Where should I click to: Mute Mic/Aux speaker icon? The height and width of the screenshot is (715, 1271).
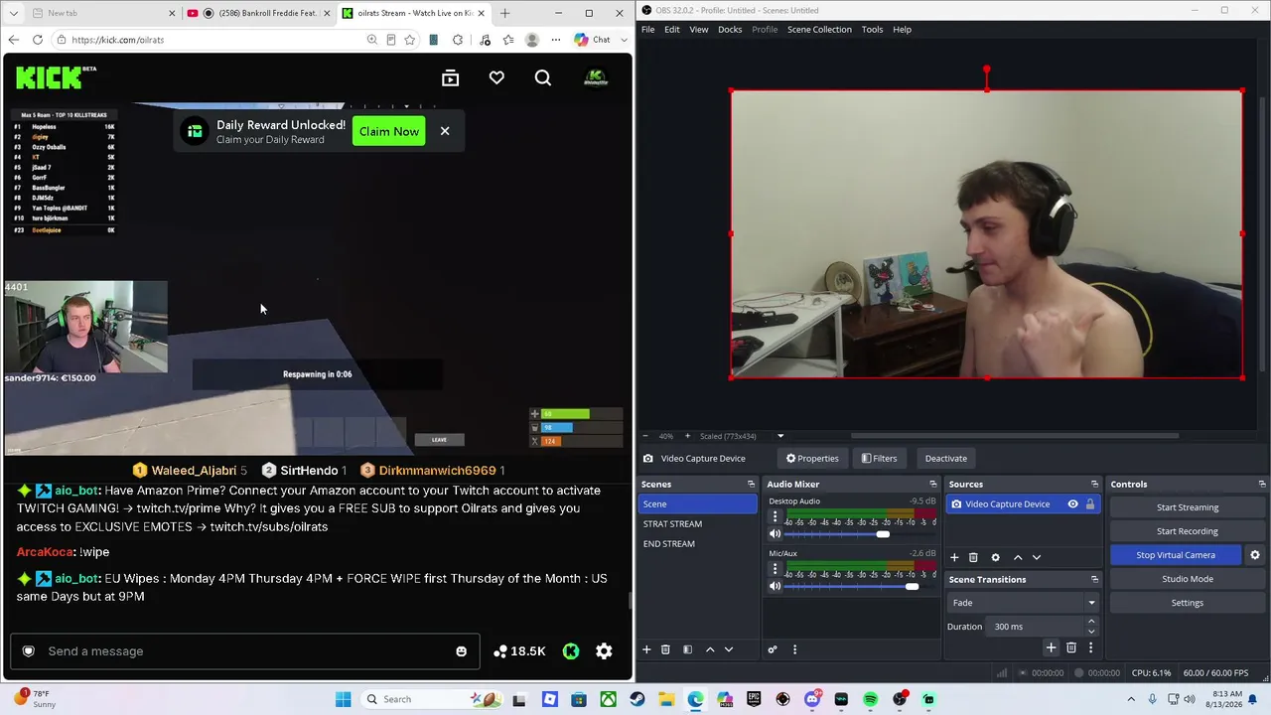[x=776, y=586]
